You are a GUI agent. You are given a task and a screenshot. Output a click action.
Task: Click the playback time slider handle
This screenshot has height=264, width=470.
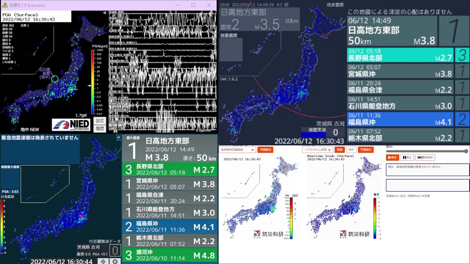[466, 151]
